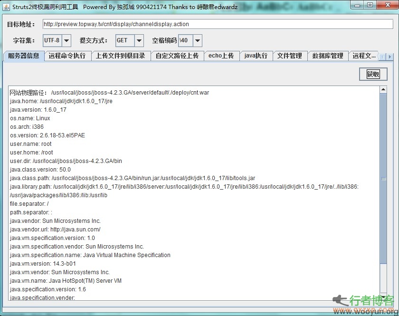Click the os.version: 2.6.18-53.el5PAE line

point(47,135)
